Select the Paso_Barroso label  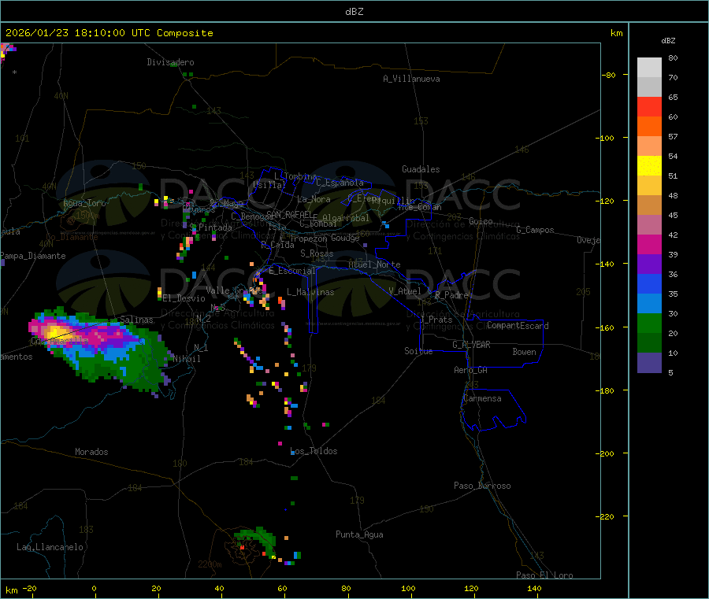[482, 486]
